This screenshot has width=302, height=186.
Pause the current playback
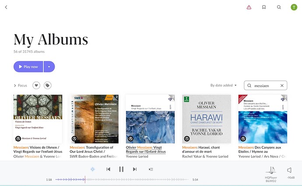(121, 169)
